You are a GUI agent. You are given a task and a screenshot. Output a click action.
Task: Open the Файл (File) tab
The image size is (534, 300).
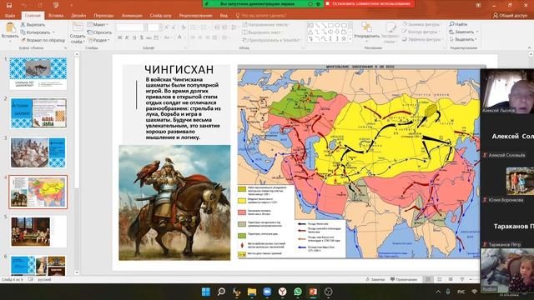tap(10, 15)
